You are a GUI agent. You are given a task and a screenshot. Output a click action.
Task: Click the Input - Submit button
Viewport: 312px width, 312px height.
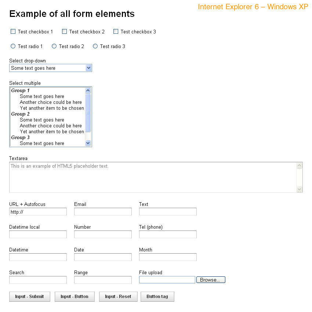coord(29,297)
